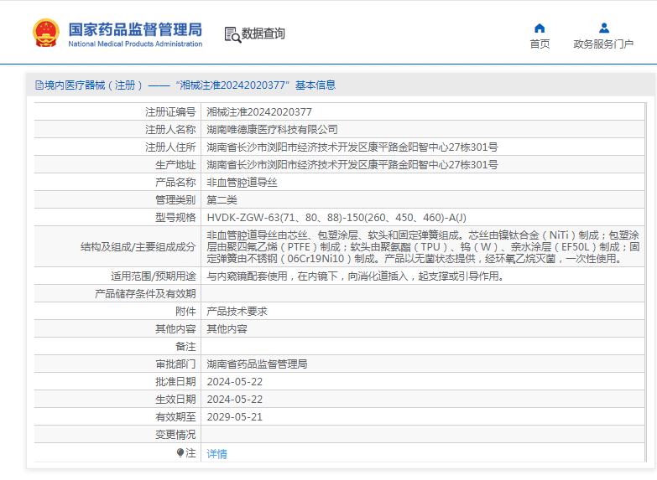Click the 注册人住所 address value
This screenshot has width=657, height=480.
coord(352,147)
